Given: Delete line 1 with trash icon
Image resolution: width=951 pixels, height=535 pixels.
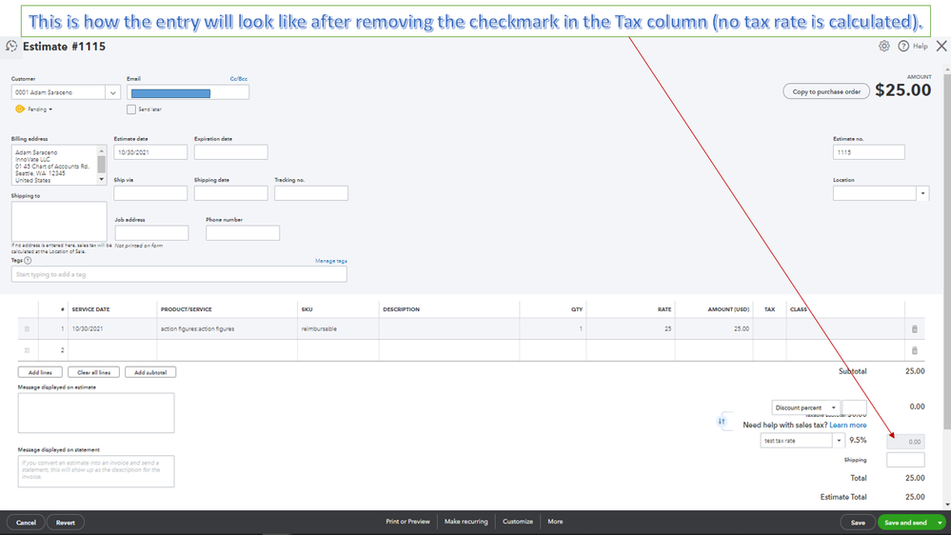Looking at the screenshot, I should (x=915, y=328).
